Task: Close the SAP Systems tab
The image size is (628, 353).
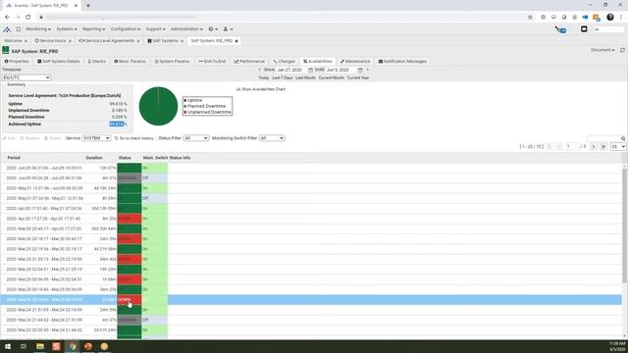Action: point(182,41)
